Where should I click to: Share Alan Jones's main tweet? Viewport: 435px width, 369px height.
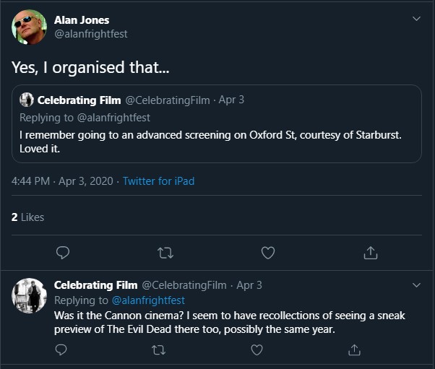[x=371, y=253]
